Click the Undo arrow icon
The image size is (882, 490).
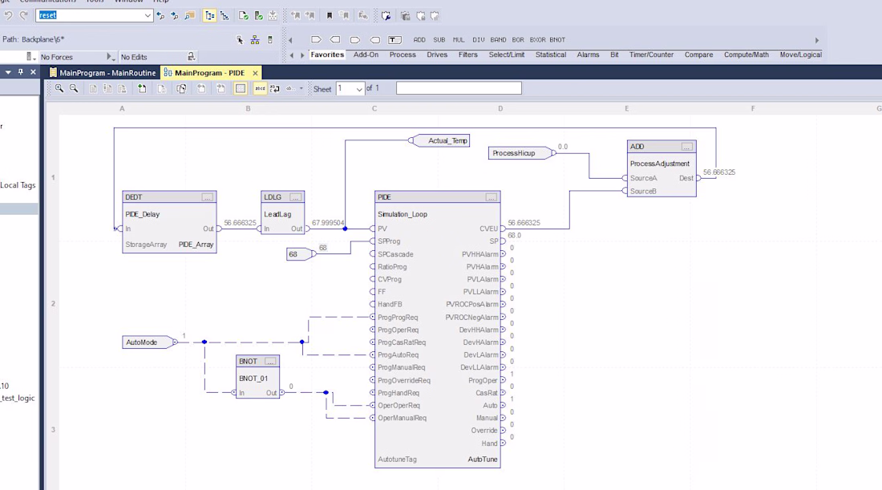click(x=8, y=16)
